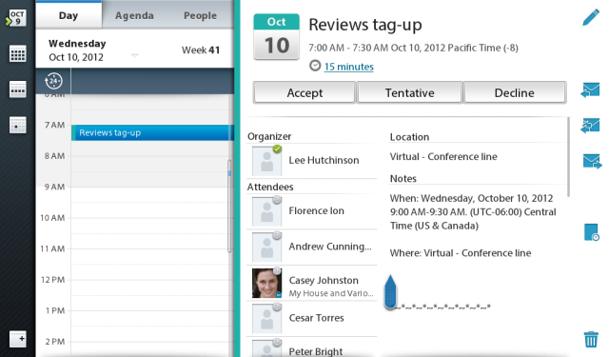The width and height of the screenshot is (609, 357).
Task: Open attendee Cesar Torres
Action: tap(311, 318)
